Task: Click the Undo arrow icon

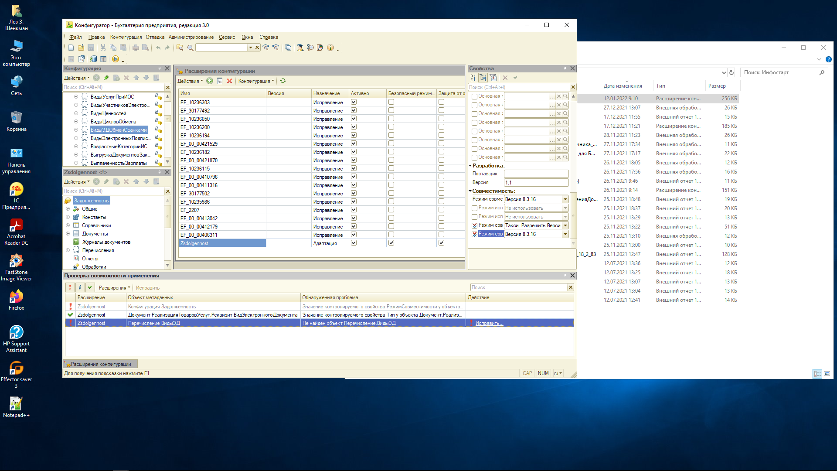Action: pos(158,48)
